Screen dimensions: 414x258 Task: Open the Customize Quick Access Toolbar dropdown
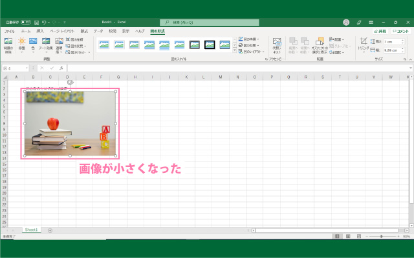coord(65,23)
